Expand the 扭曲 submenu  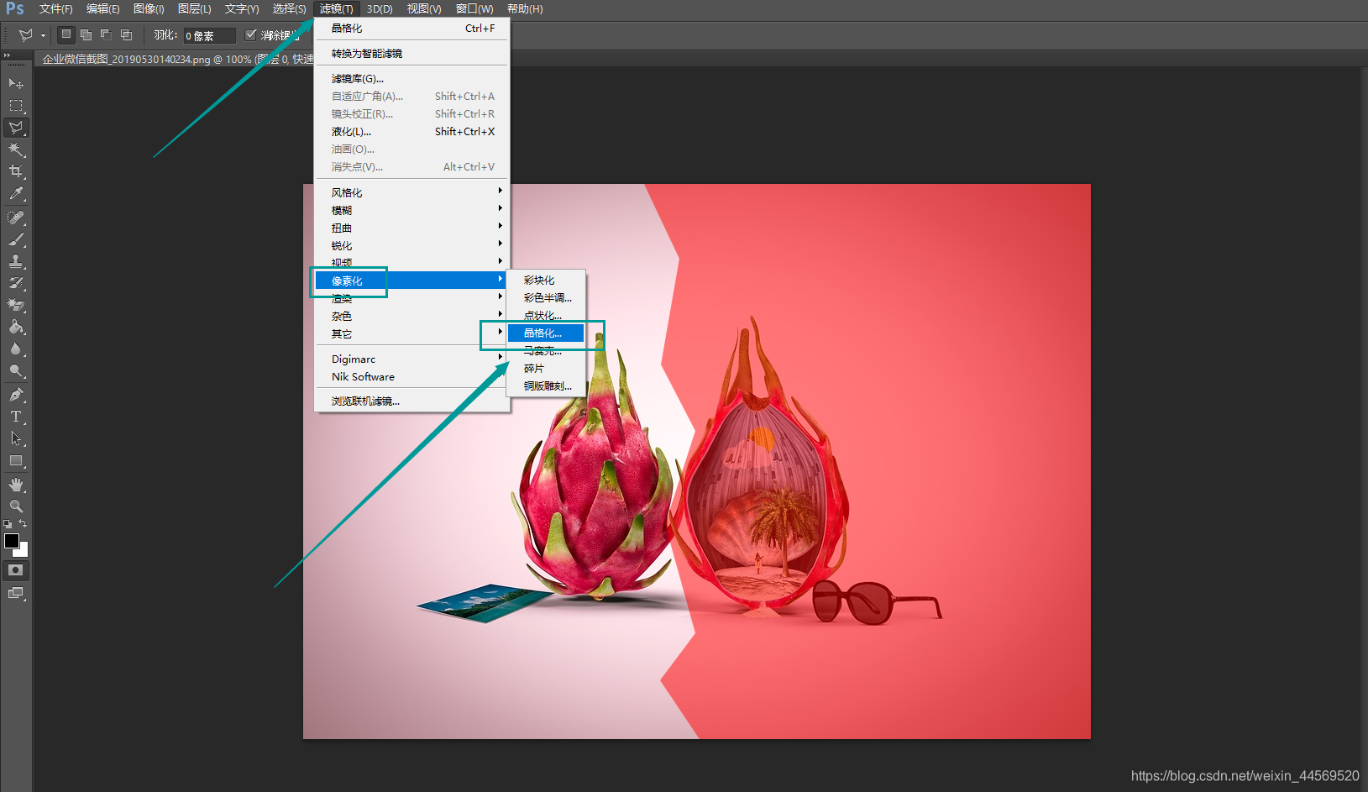click(411, 228)
